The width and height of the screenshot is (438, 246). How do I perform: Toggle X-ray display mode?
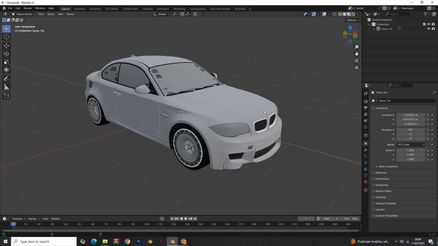[334, 14]
